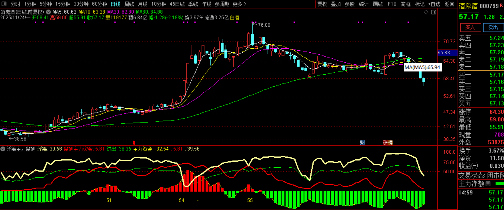Switch to 年线 yearly chart
The height and width of the screenshot is (210, 504).
206,4
